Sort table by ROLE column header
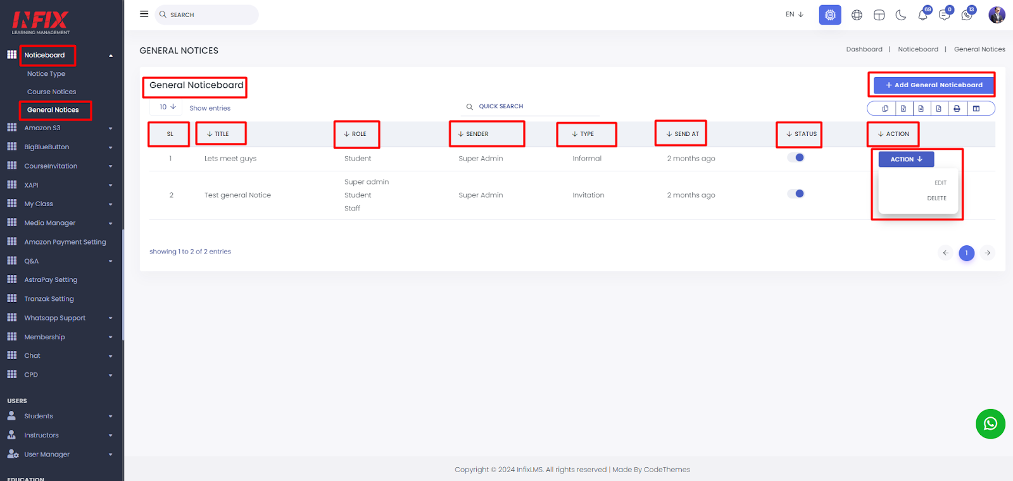1013x481 pixels. [x=355, y=134]
